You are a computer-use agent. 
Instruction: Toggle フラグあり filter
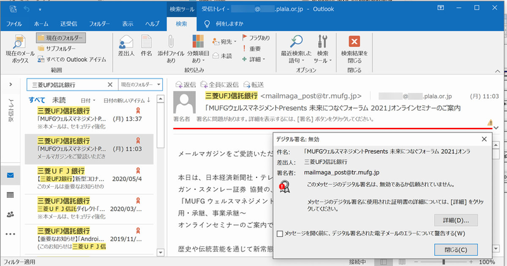click(x=256, y=38)
